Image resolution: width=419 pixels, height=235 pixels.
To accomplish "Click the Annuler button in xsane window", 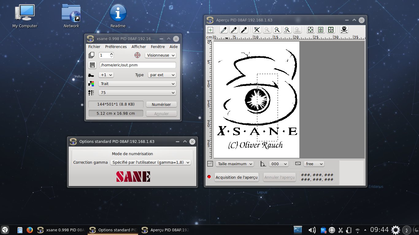I will (x=161, y=114).
